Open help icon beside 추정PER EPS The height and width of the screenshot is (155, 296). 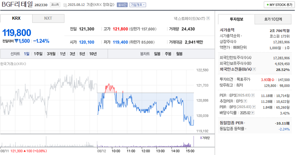pyautogui.click(x=245, y=101)
